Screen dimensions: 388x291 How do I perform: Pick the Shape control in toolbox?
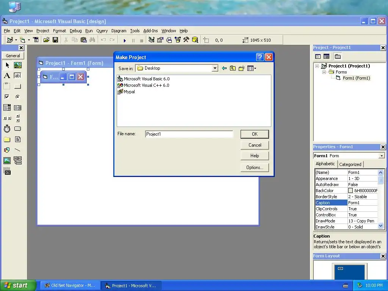click(7, 150)
